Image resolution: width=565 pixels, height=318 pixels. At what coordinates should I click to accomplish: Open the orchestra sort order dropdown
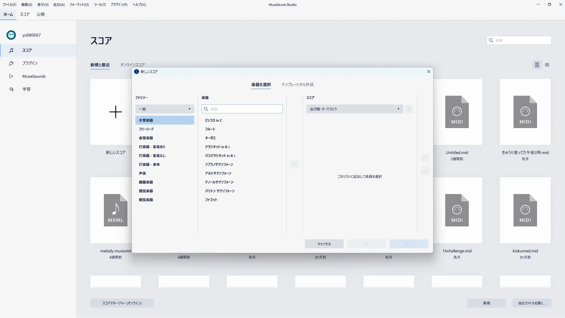pyautogui.click(x=354, y=109)
